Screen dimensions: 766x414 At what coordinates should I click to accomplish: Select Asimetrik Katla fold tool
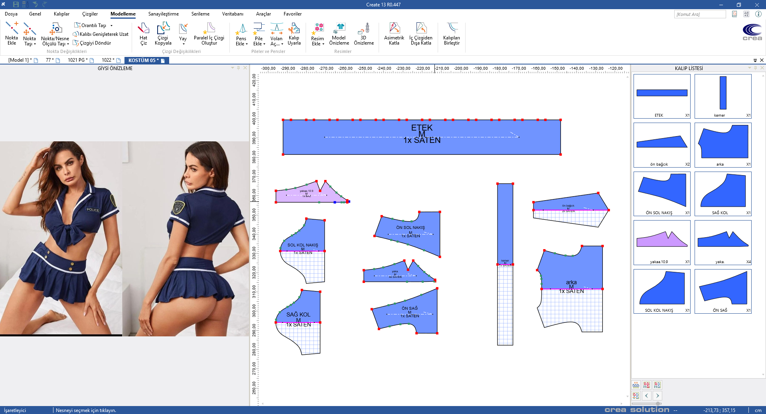tap(394, 33)
